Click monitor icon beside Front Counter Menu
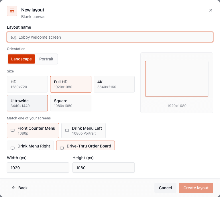This screenshot has height=197, width=220. tap(13, 131)
